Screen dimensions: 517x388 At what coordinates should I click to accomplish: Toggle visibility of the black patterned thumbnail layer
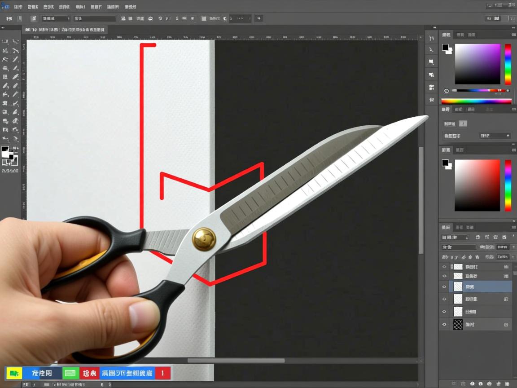point(444,324)
